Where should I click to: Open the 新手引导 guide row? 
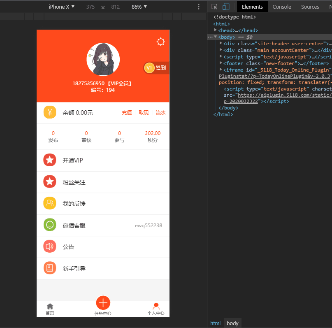click(x=103, y=268)
